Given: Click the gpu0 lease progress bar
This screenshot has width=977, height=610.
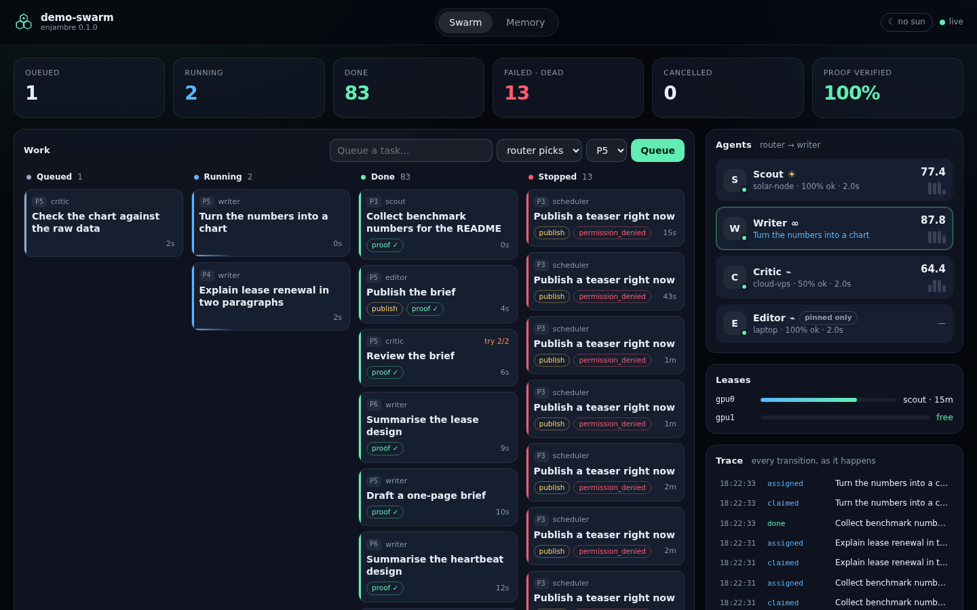Looking at the screenshot, I should pos(828,400).
